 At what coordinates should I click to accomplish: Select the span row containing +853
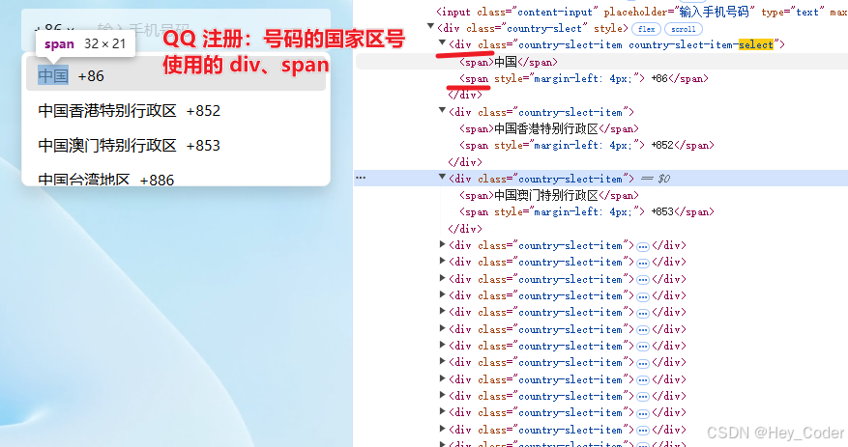click(x=587, y=211)
